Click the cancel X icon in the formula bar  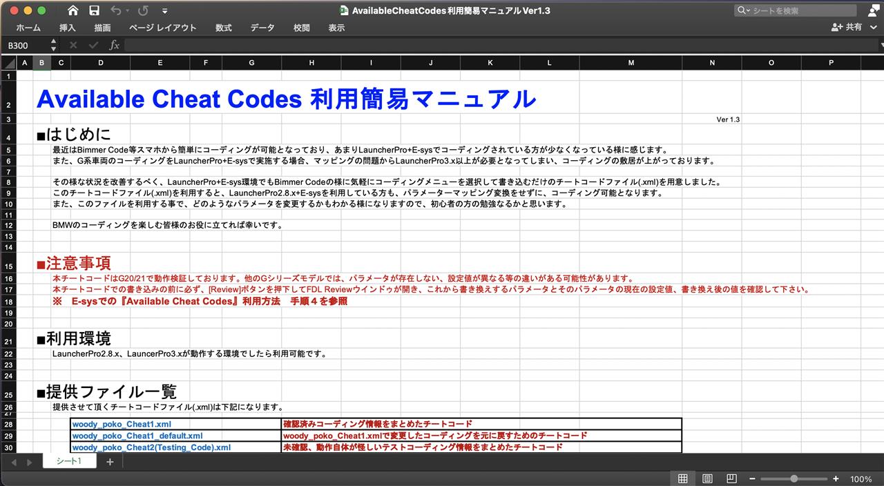point(73,45)
